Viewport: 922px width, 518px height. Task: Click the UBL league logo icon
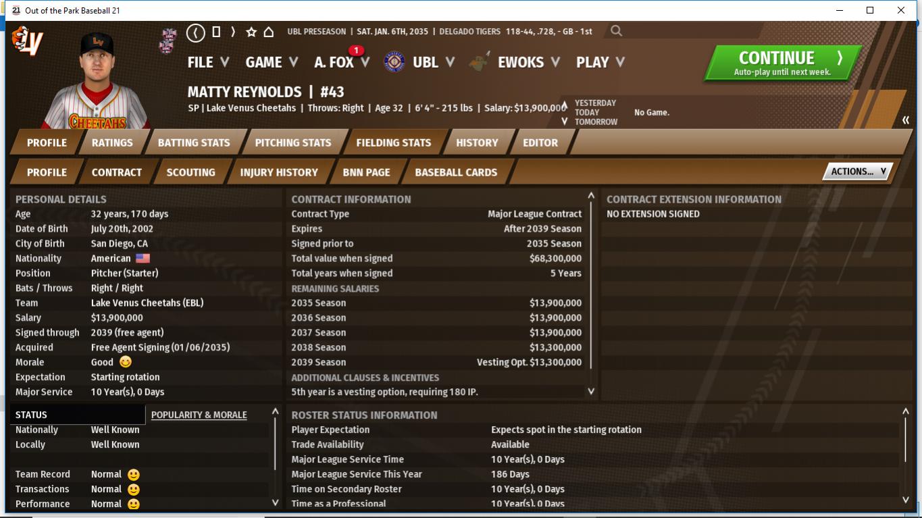click(394, 62)
